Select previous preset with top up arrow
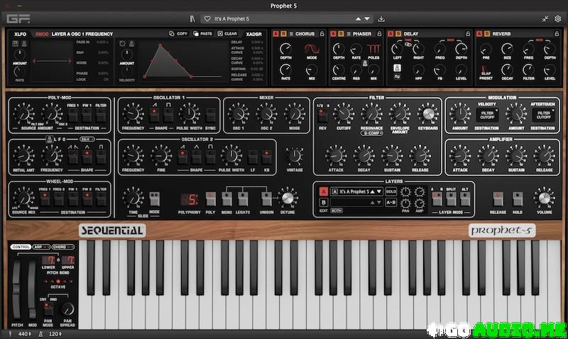This screenshot has width=568, height=339. 358,19
